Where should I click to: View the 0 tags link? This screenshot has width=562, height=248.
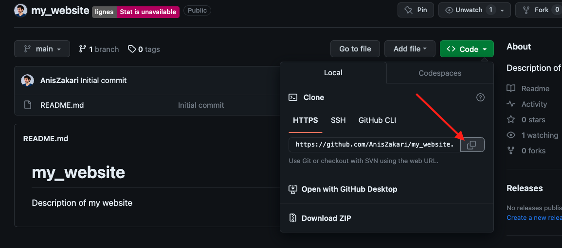point(144,49)
